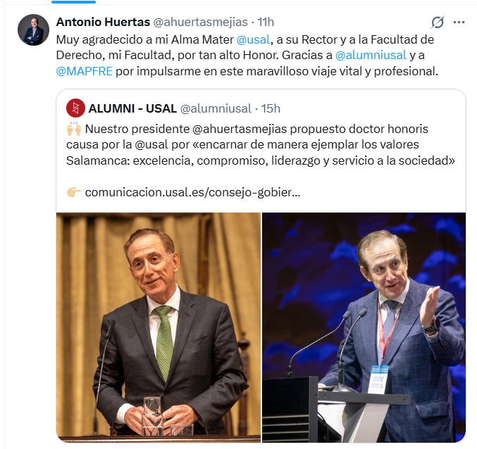The image size is (477, 449).
Task: Click the @alumniusal handle in the quoted tweet
Action: tap(216, 108)
